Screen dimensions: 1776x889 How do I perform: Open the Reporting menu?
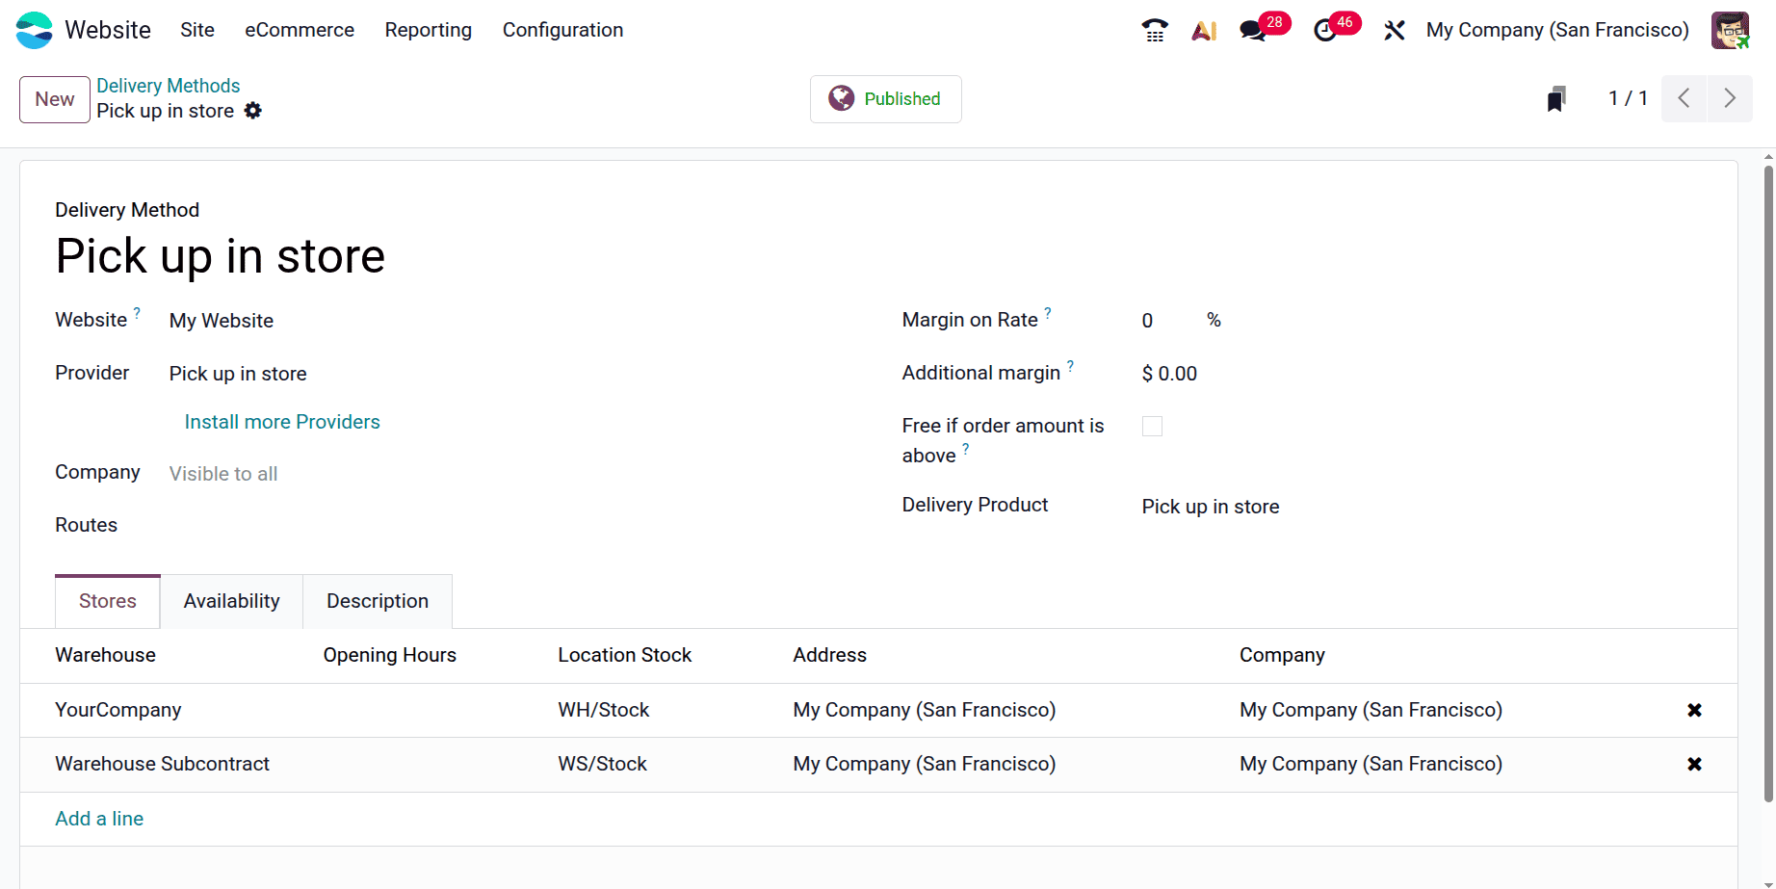tap(429, 30)
